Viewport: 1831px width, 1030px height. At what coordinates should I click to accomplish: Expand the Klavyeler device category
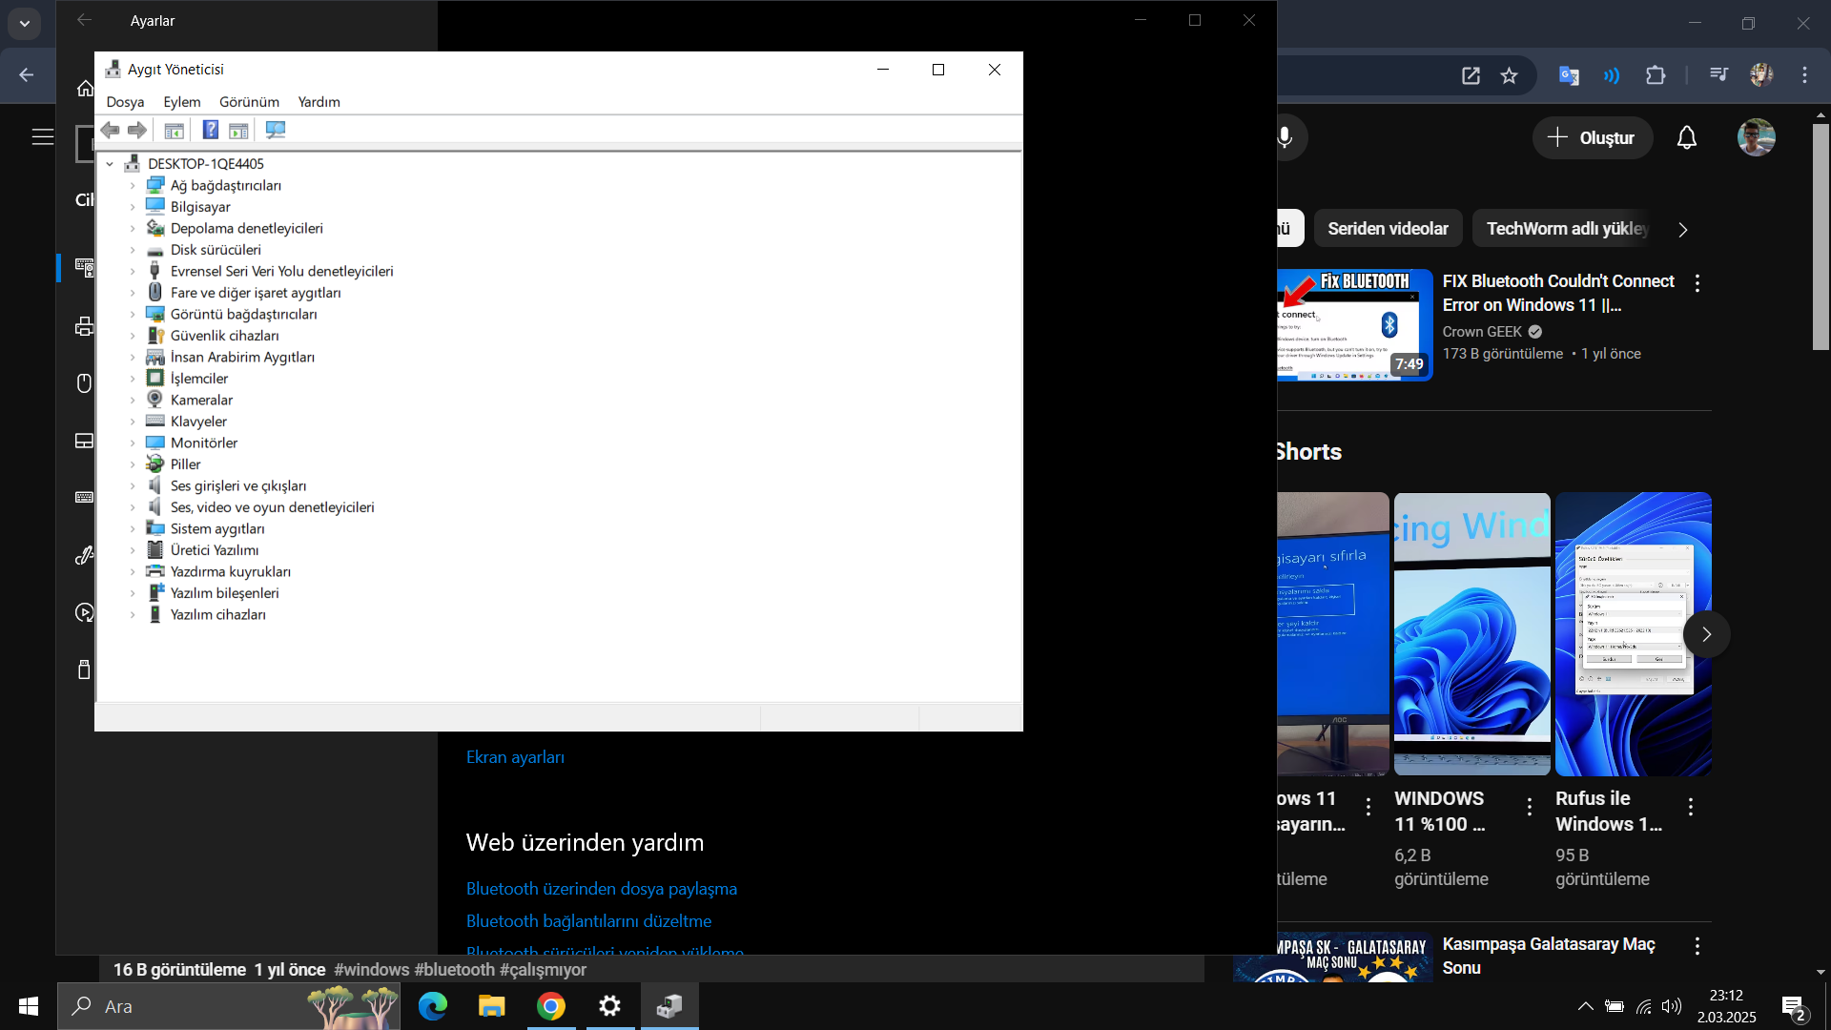133,422
